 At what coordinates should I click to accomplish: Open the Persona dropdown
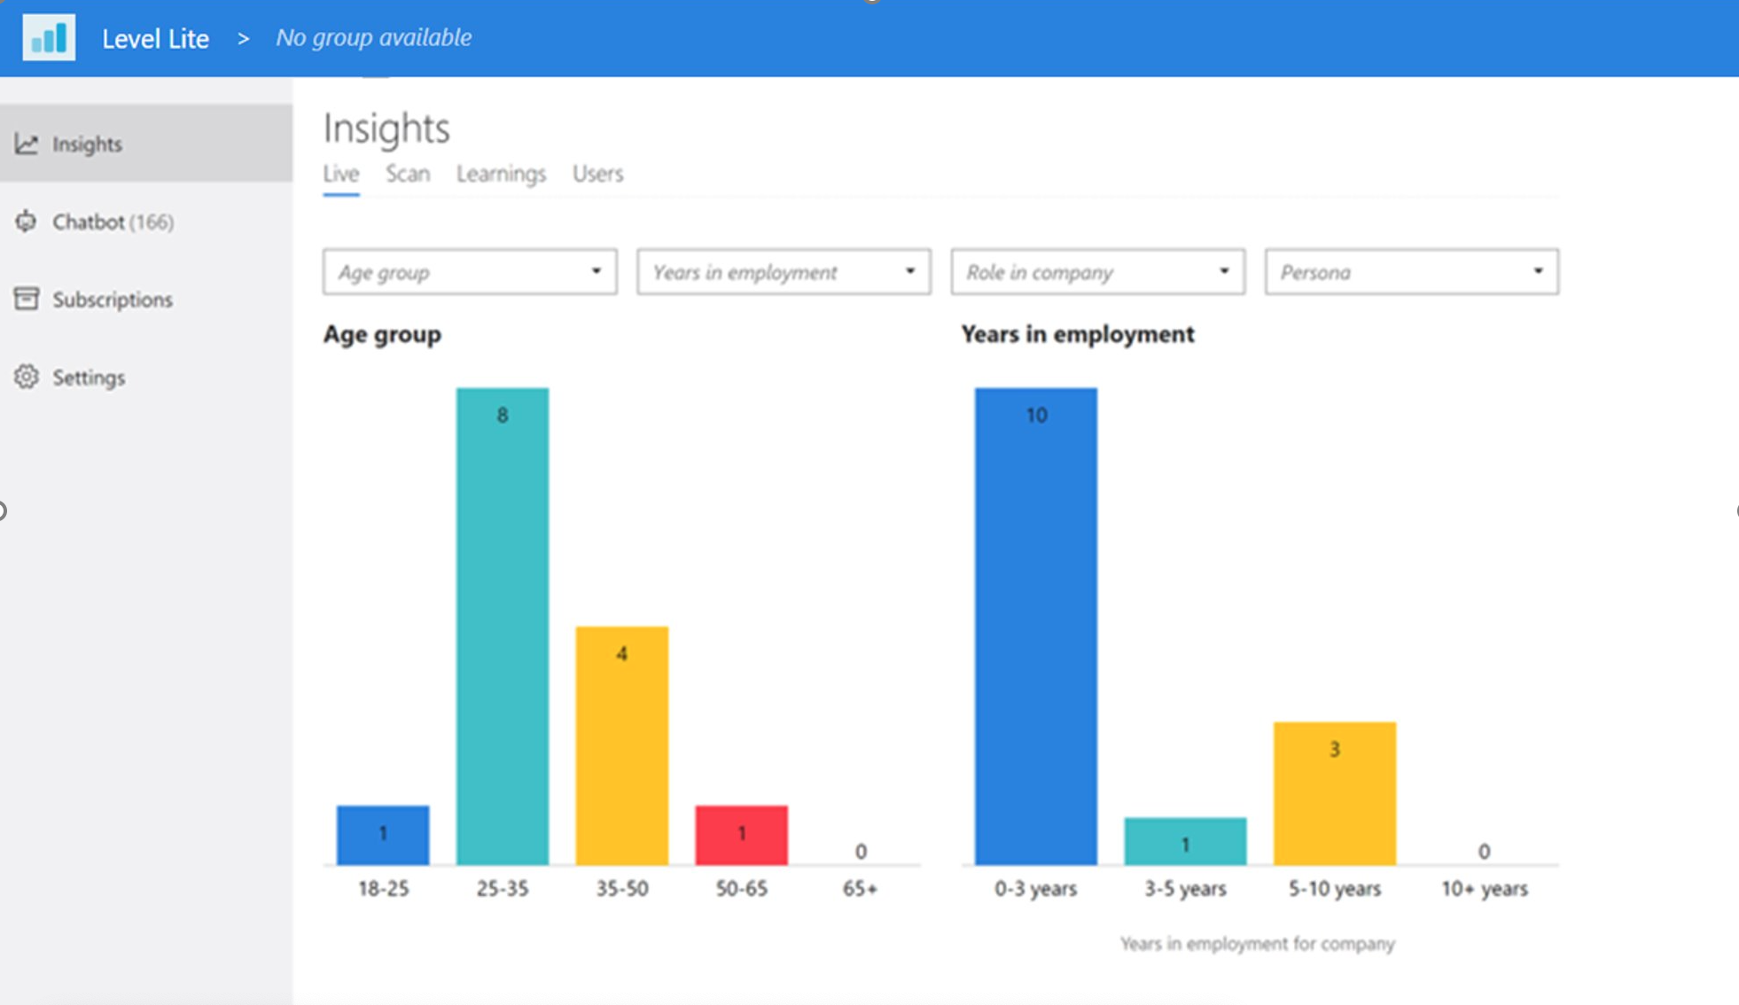click(1411, 271)
